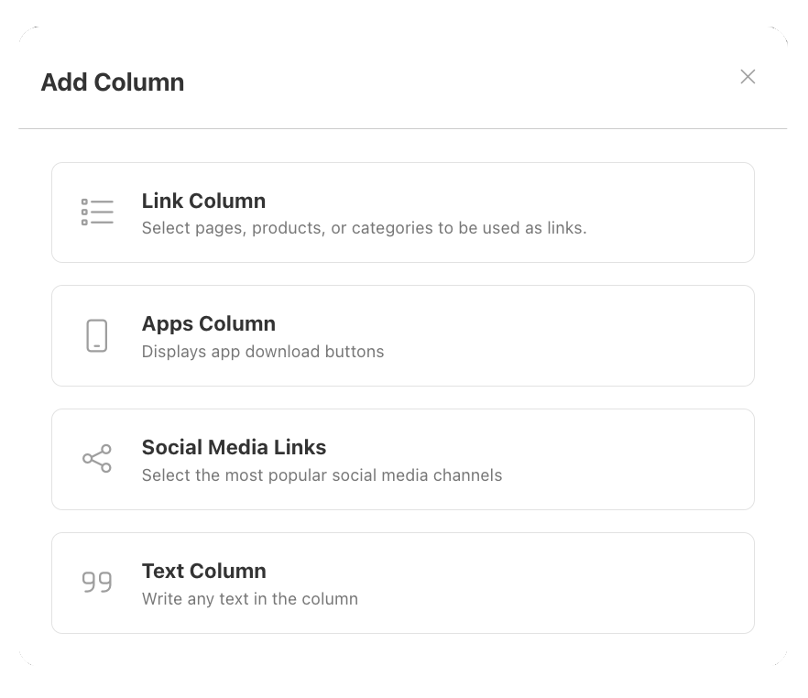808x698 pixels.
Task: Click 'Displays app download buttons' description
Action: tap(263, 352)
